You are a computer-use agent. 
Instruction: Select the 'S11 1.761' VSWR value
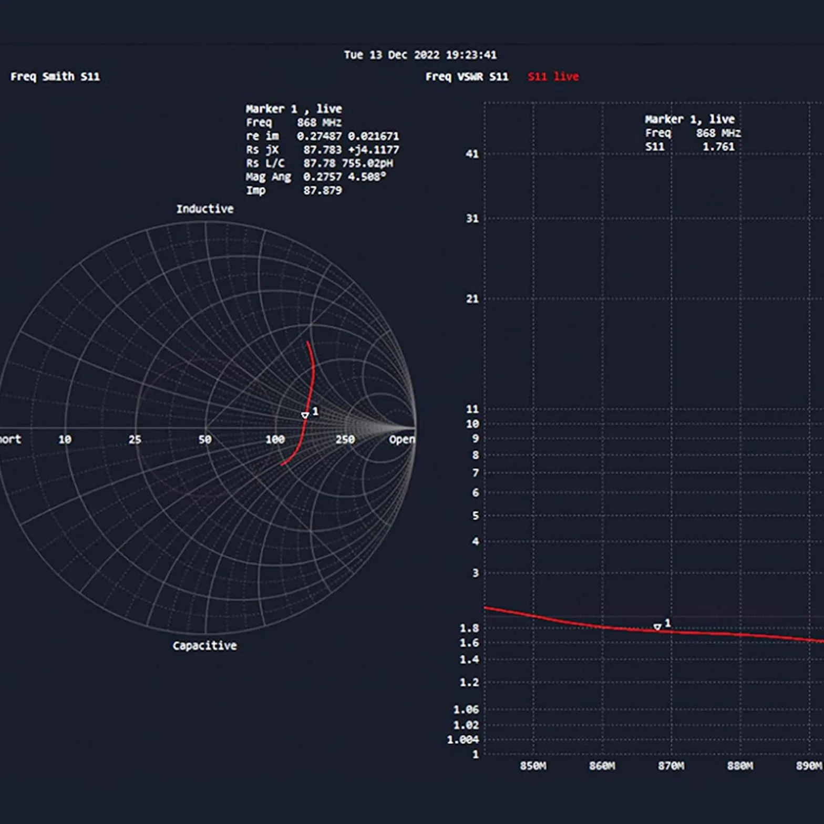coord(689,147)
